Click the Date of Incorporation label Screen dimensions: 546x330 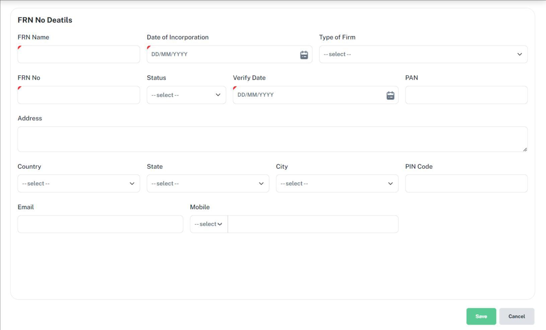pyautogui.click(x=178, y=37)
